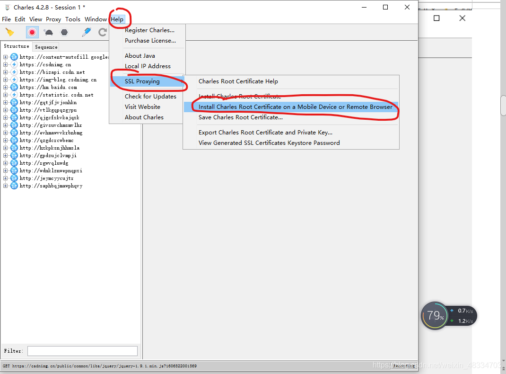
Task: Toggle the red record button
Action: pyautogui.click(x=32, y=32)
